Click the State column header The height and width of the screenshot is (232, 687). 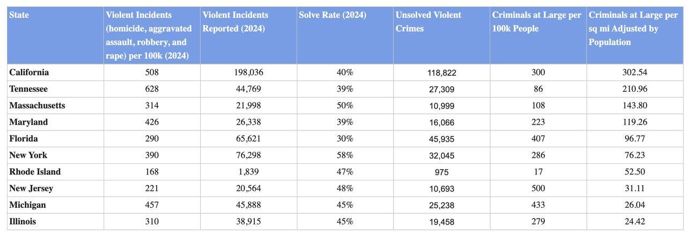click(19, 15)
